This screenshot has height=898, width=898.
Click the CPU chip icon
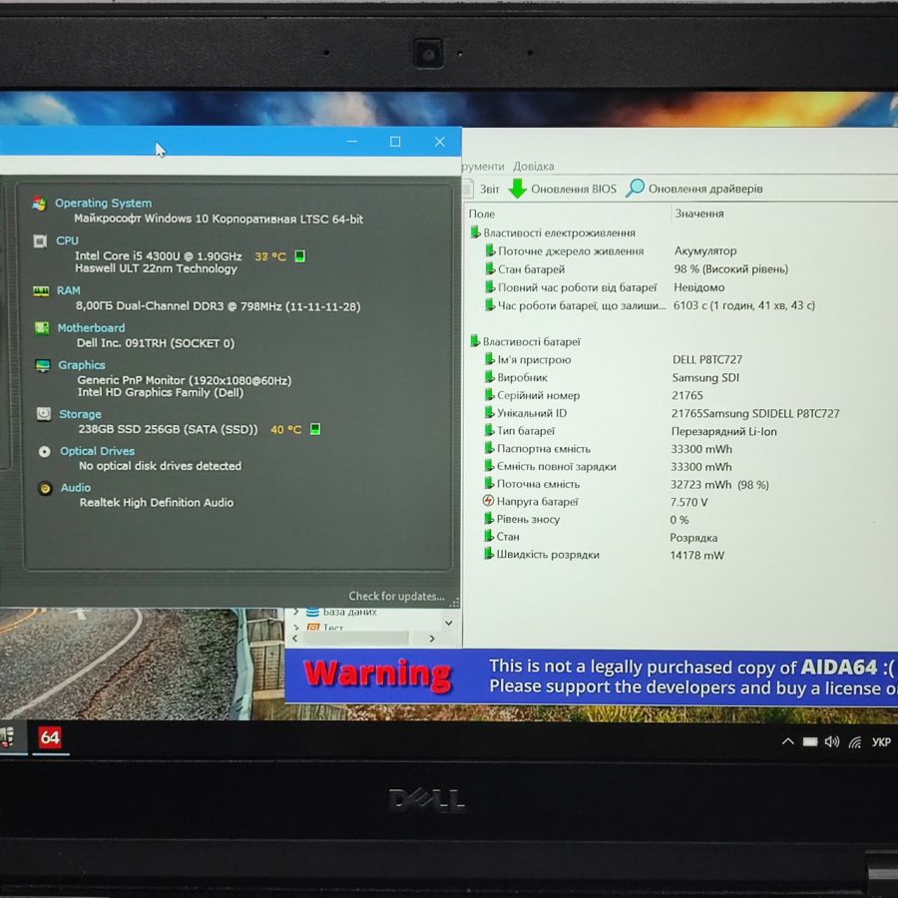point(40,241)
